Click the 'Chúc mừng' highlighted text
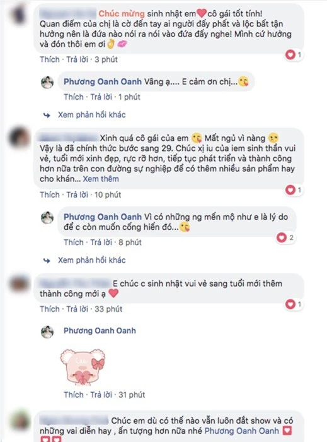This screenshot has width=327, height=442. [122, 13]
